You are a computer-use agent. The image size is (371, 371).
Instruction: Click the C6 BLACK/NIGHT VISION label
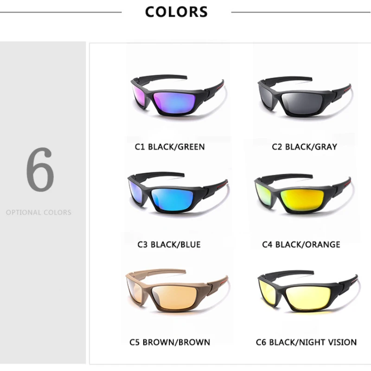[306, 342]
